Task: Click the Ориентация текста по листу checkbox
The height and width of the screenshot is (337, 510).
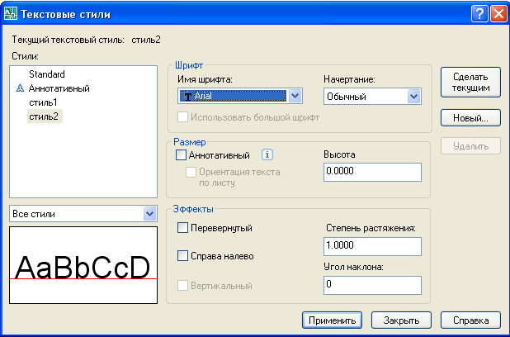Action: 191,172
